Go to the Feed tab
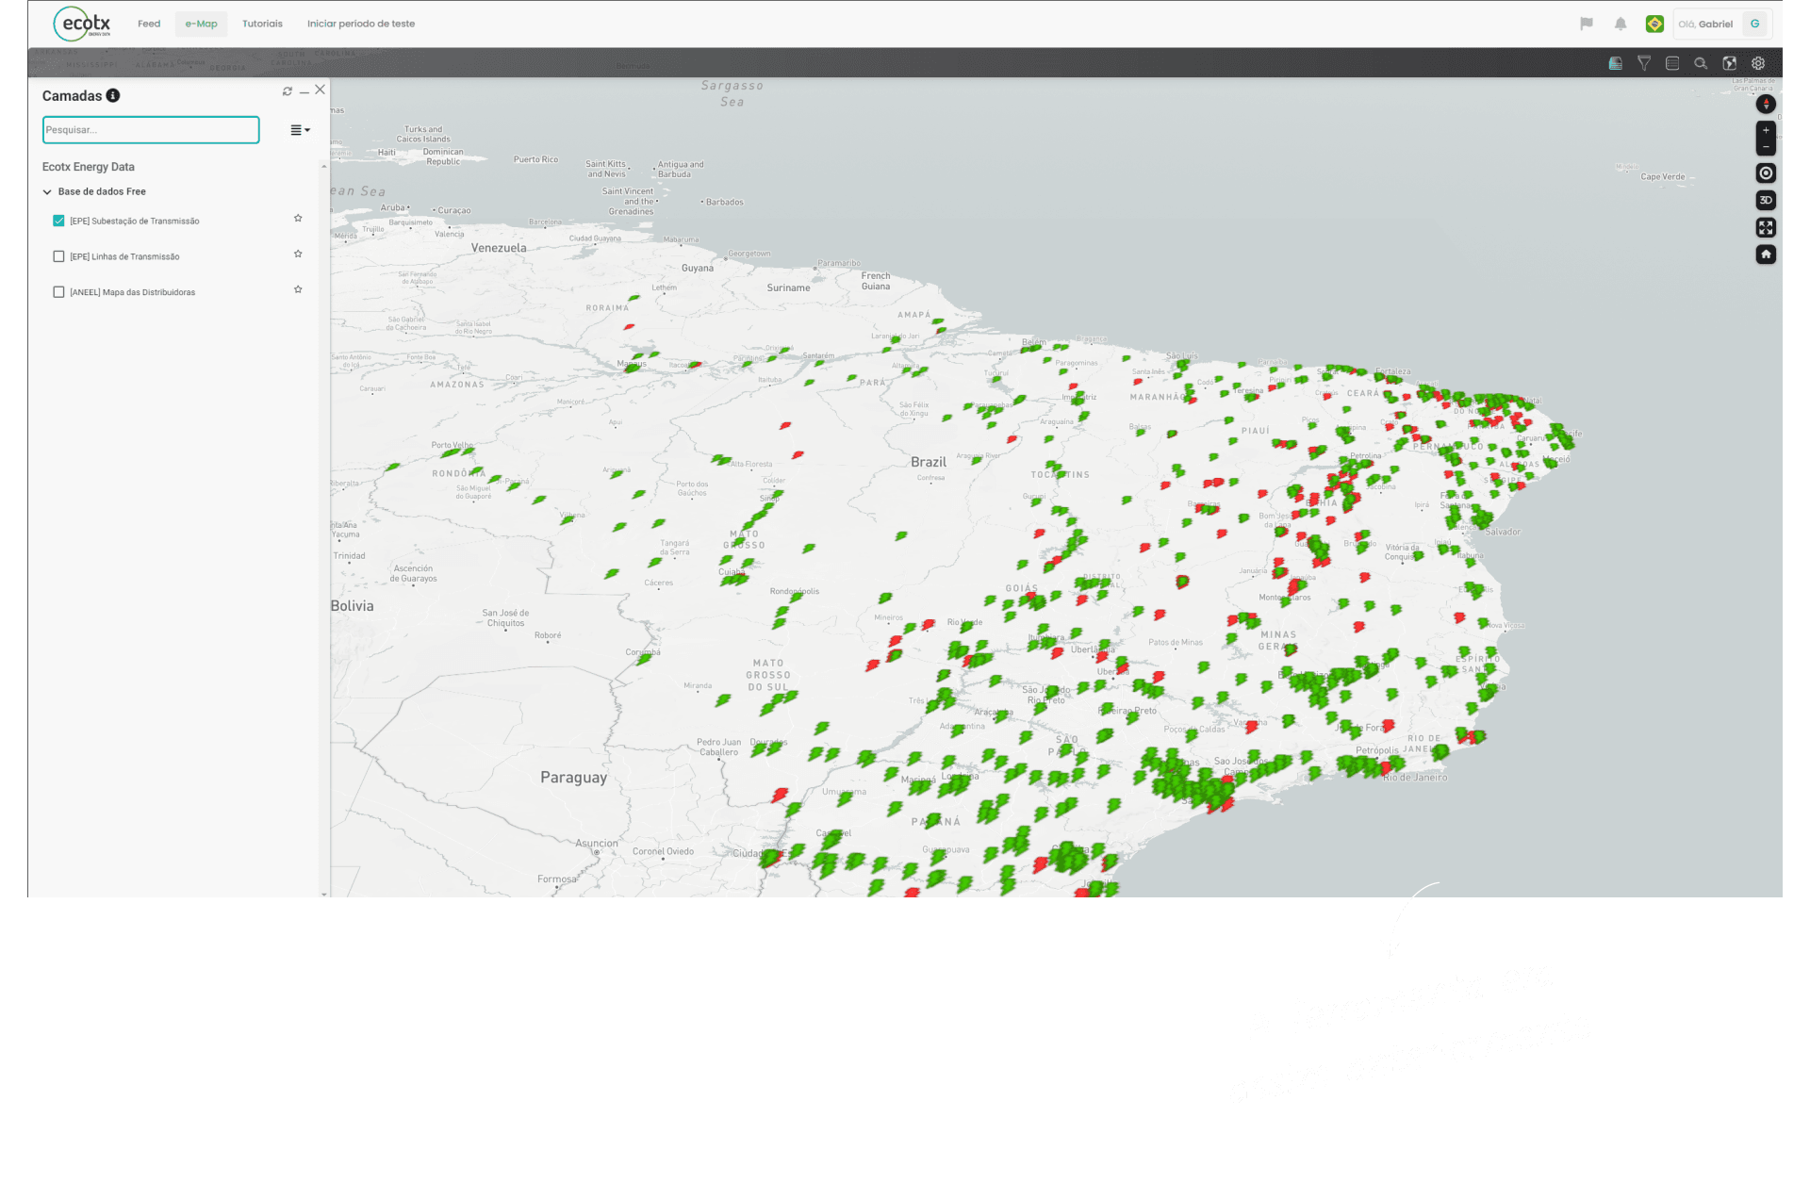1810x1183 pixels. [x=149, y=24]
